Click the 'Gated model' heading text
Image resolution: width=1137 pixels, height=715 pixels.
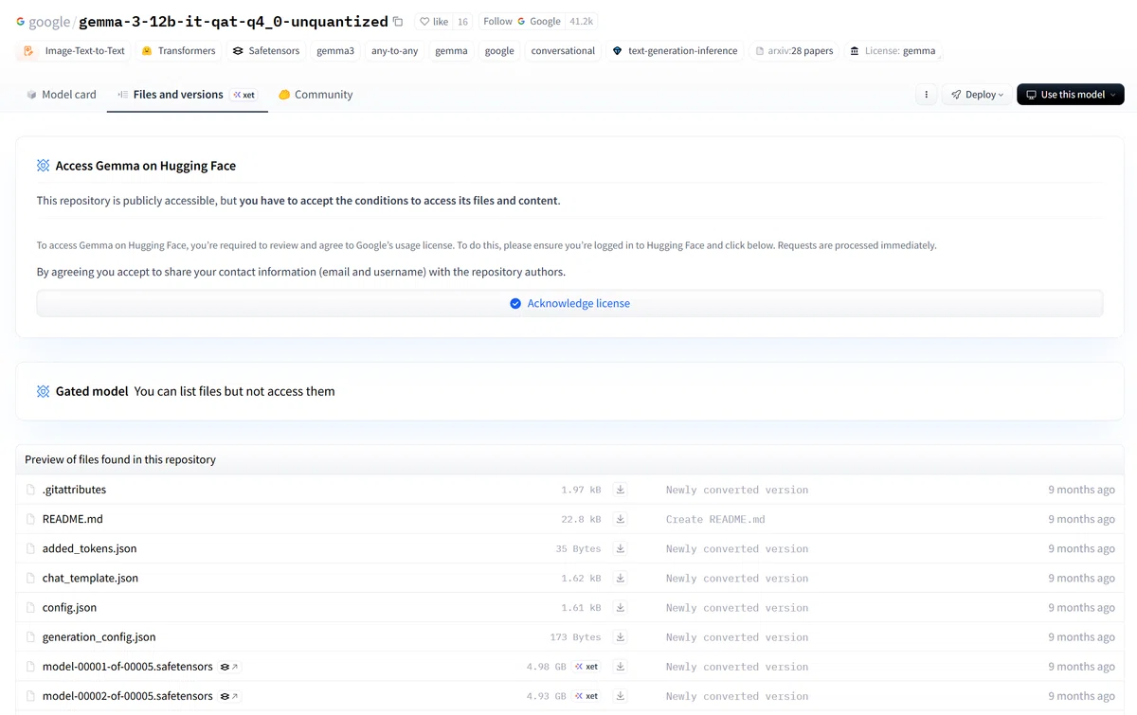pos(92,391)
